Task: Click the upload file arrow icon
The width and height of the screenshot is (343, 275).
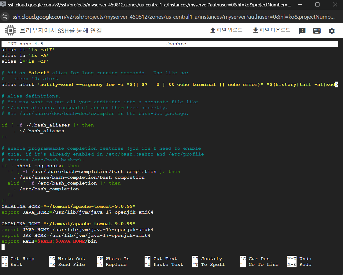Action: point(213,30)
